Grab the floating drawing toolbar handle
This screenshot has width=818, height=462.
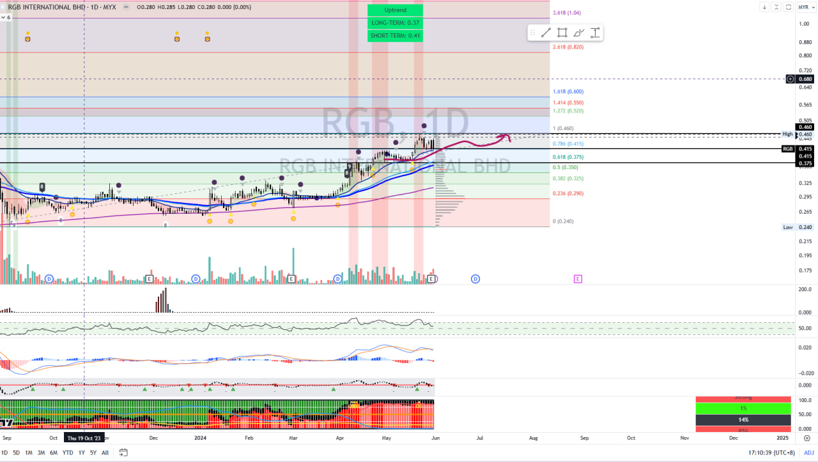click(533, 33)
